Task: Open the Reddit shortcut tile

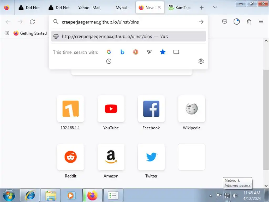Action: pyautogui.click(x=70, y=157)
